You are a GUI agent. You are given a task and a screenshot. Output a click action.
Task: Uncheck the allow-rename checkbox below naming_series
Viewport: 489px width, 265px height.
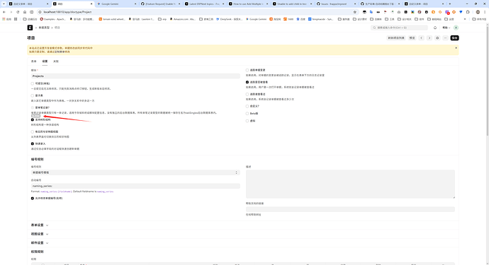33,198
